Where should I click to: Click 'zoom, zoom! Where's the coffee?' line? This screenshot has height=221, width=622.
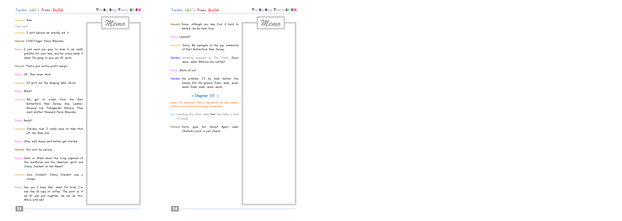[x=204, y=62]
